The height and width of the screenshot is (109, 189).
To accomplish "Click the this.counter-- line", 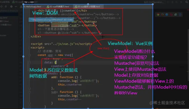I will (x=70, y=99).
